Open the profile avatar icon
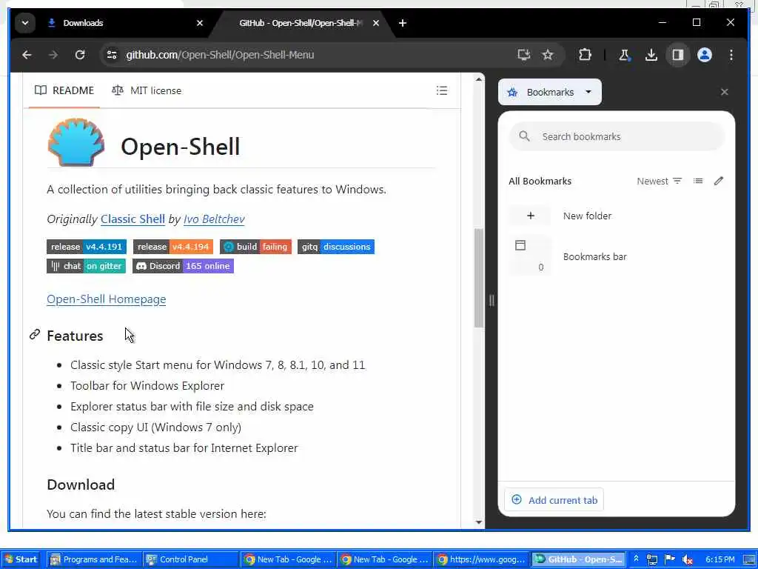Viewport: 758px width, 569px height. pos(705,55)
